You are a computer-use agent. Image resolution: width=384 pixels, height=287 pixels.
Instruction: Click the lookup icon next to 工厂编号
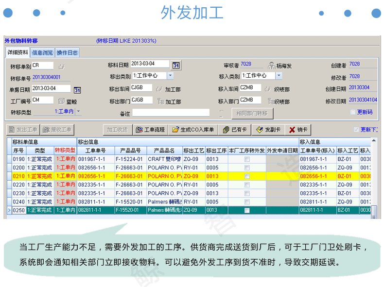tap(61, 101)
